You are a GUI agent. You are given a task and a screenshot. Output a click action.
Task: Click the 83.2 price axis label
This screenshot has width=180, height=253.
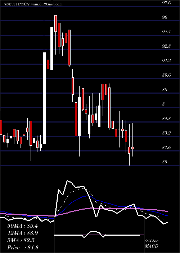(167, 133)
